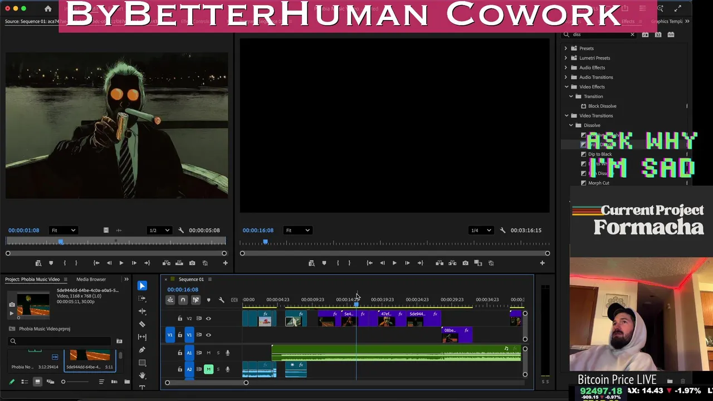
Task: Select the Track Select Forward tool
Action: pos(142,299)
